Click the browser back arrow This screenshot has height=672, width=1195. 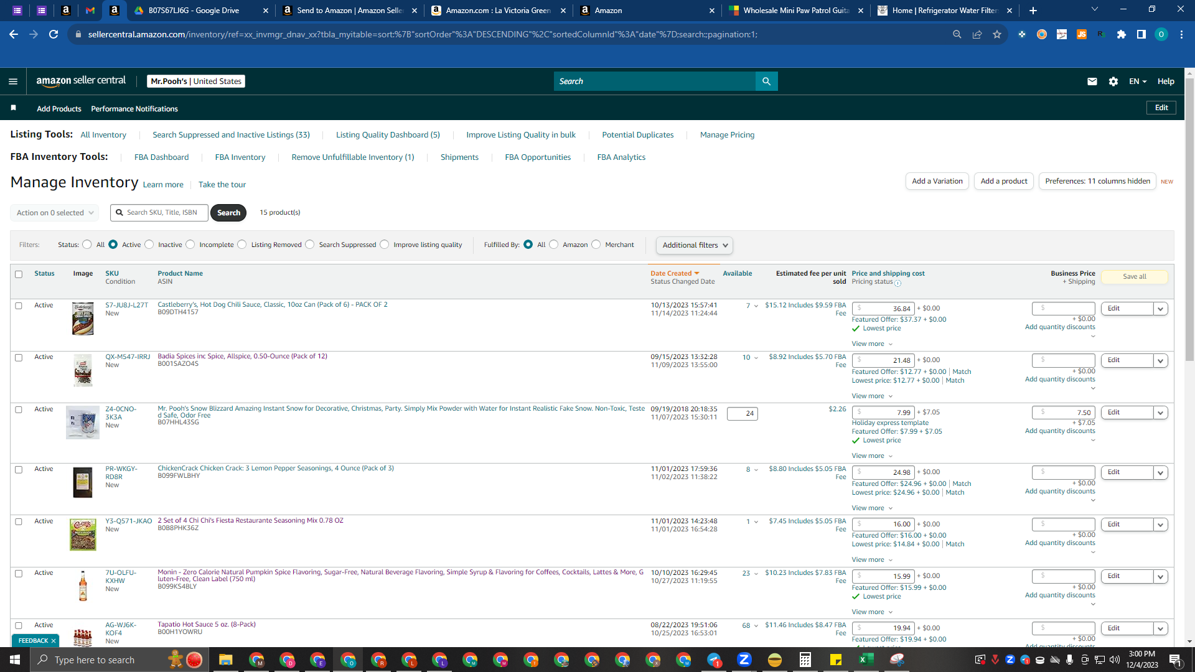[x=14, y=34]
